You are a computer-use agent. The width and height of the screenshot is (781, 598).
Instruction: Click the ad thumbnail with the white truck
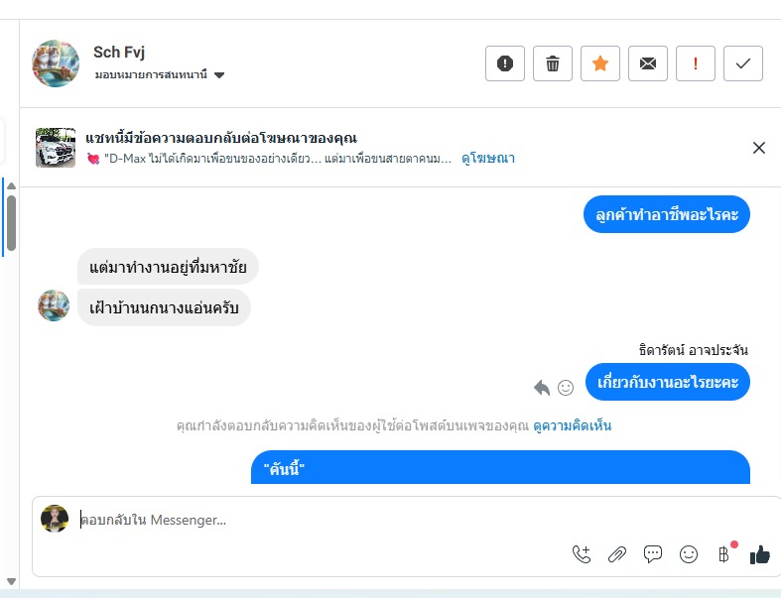(x=56, y=147)
